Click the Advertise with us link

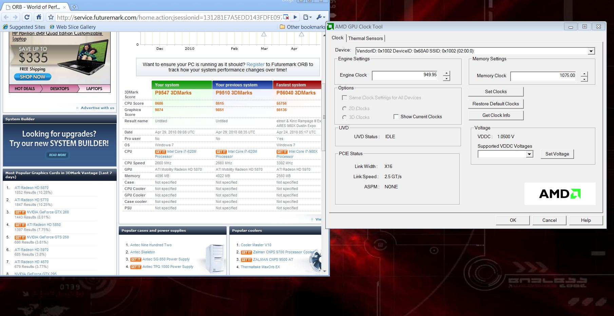click(x=97, y=108)
